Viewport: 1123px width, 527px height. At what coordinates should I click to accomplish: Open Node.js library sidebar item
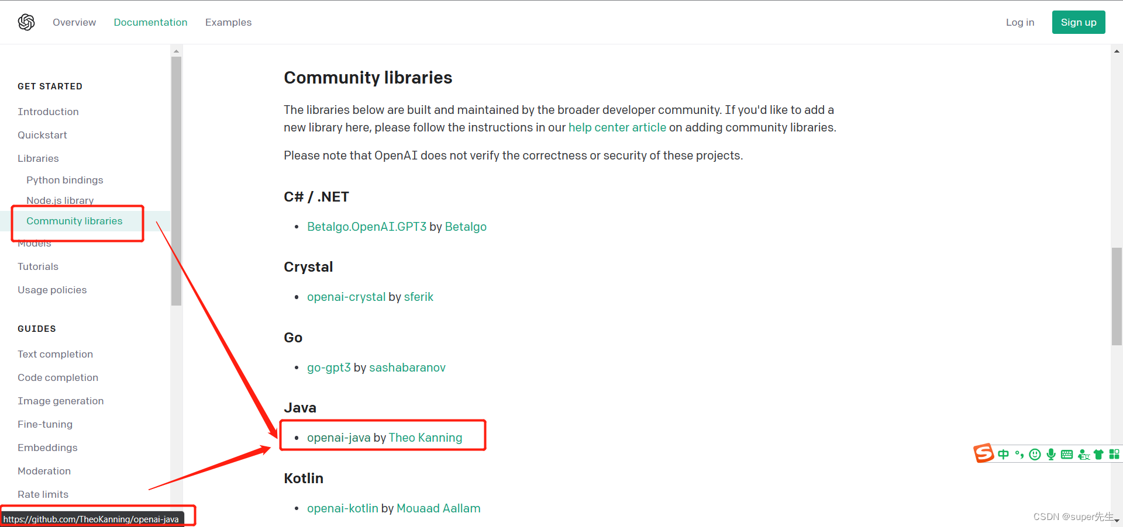point(60,200)
